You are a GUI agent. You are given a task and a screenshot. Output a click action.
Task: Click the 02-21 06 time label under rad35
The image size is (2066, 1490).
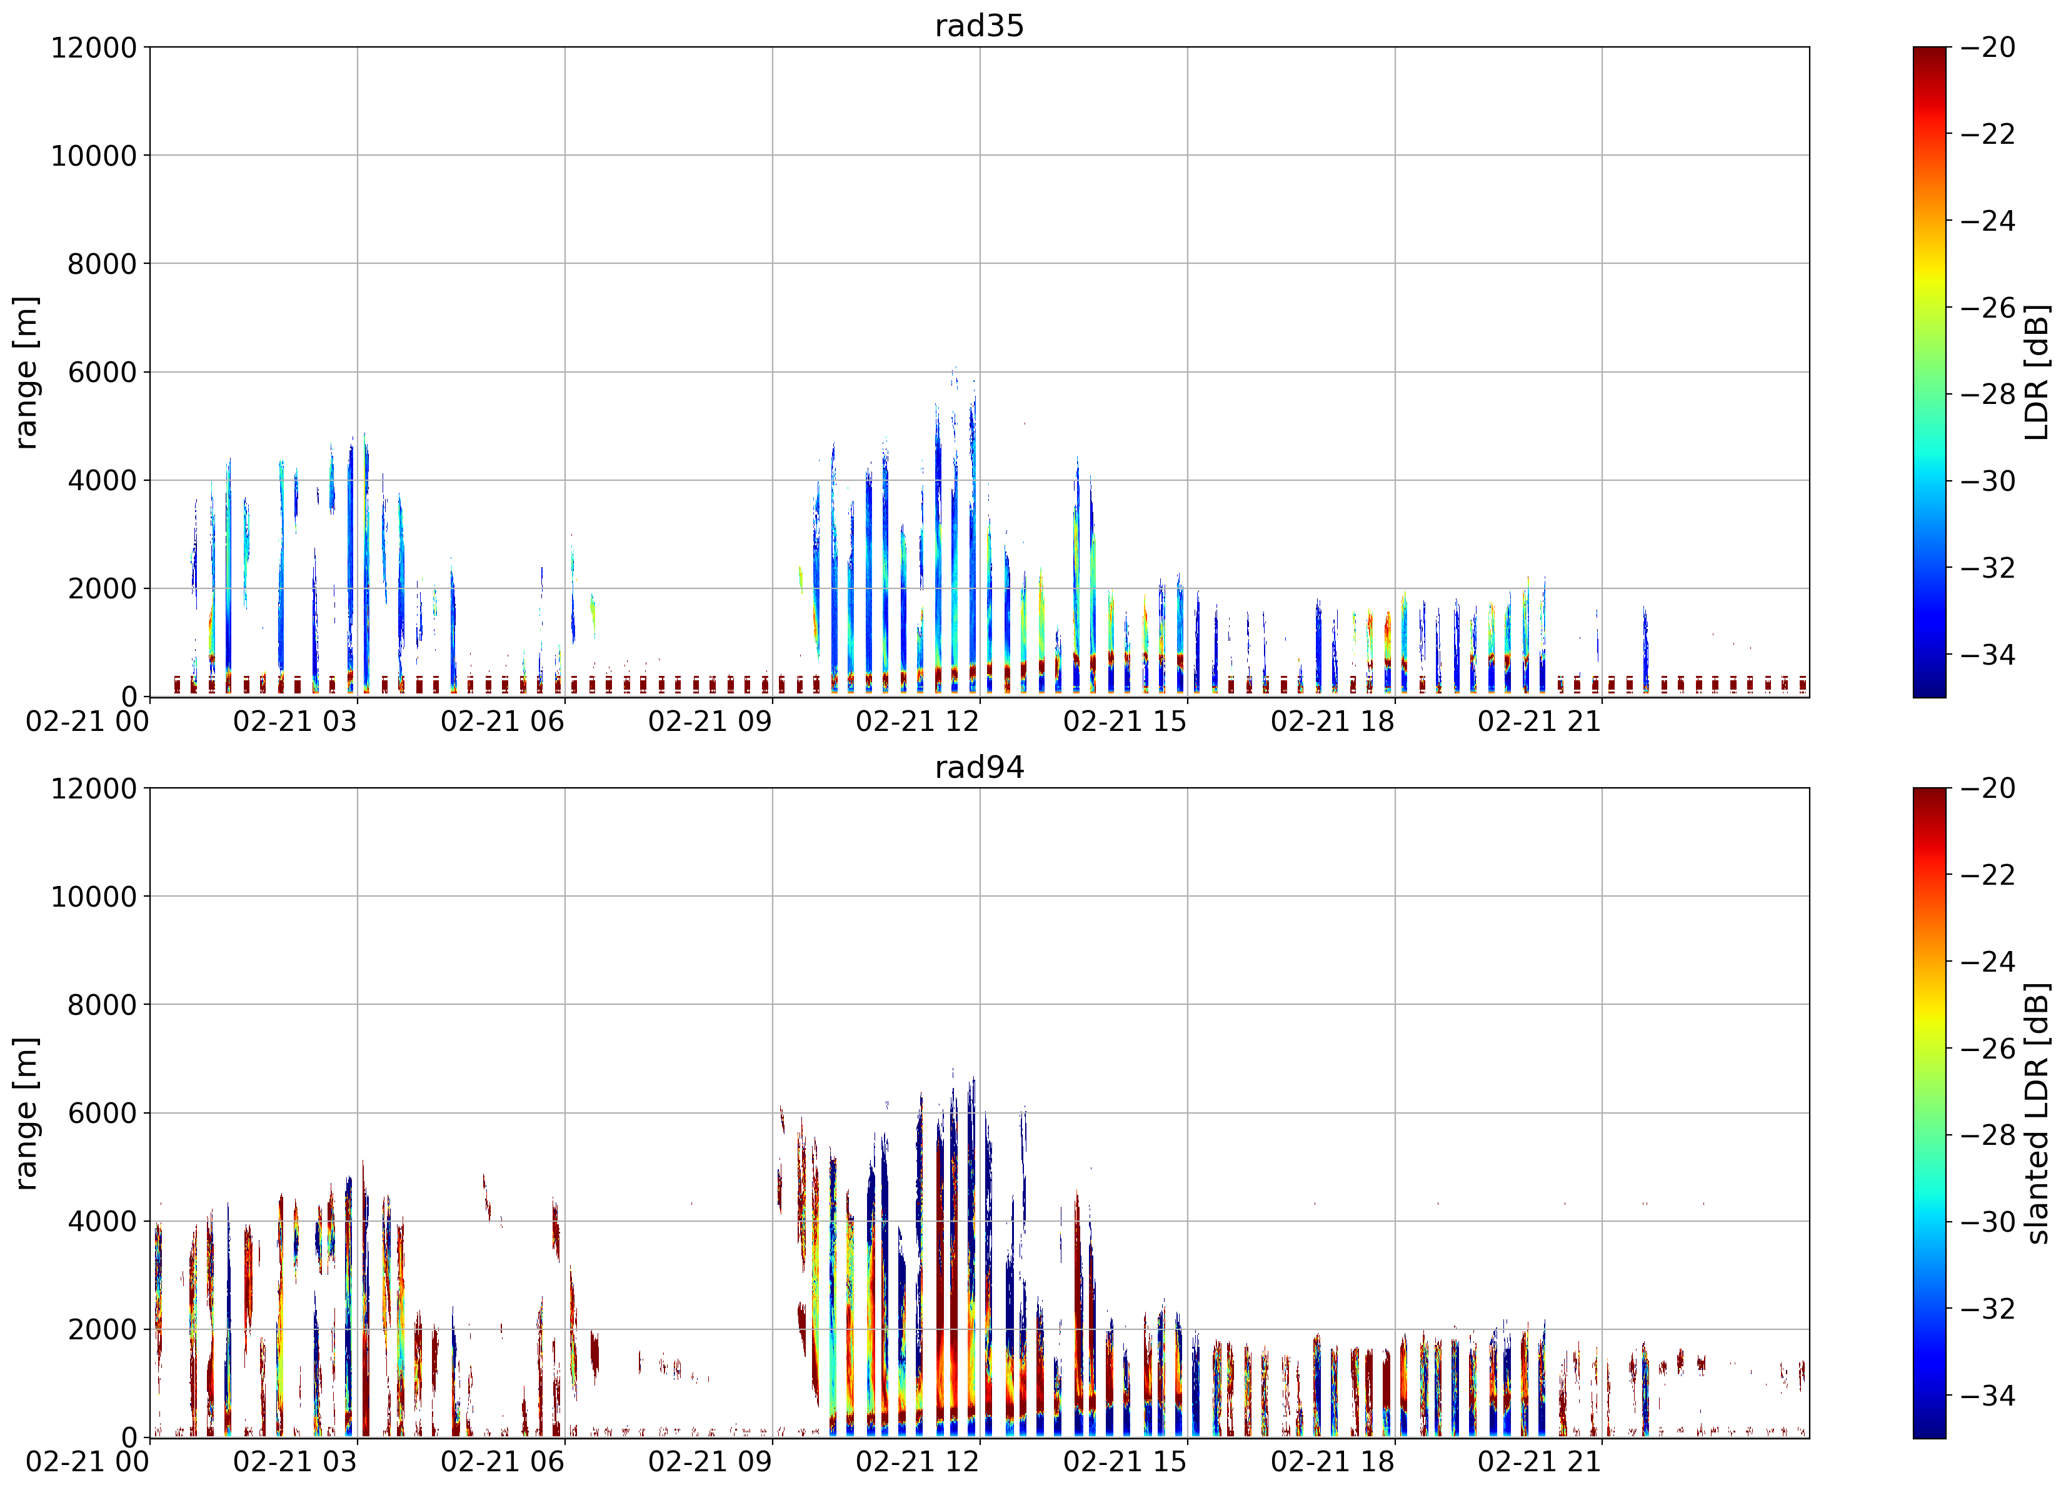click(x=503, y=722)
